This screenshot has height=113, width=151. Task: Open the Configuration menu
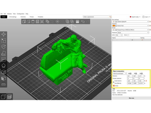tap(20, 14)
